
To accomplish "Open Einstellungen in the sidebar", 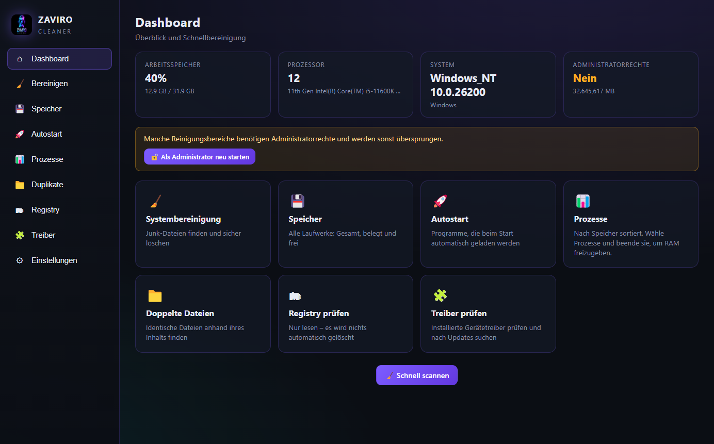I will tap(59, 260).
